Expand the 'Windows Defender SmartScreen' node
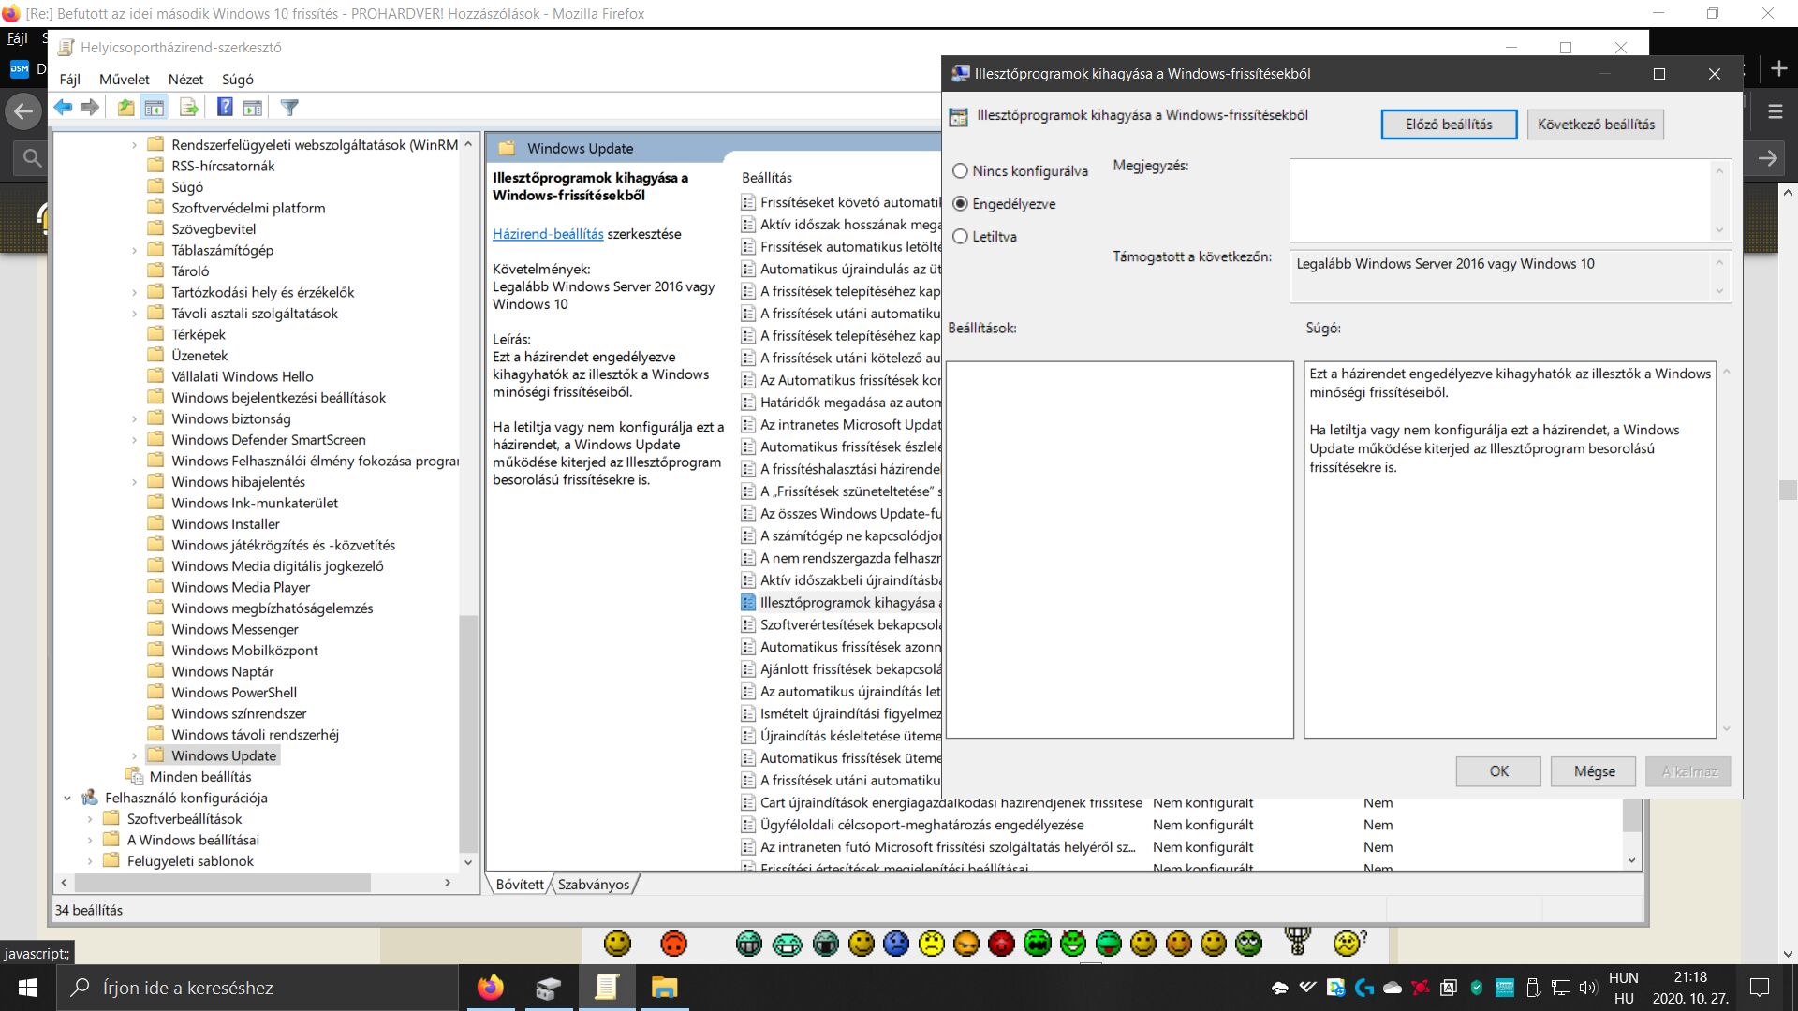 pos(134,440)
